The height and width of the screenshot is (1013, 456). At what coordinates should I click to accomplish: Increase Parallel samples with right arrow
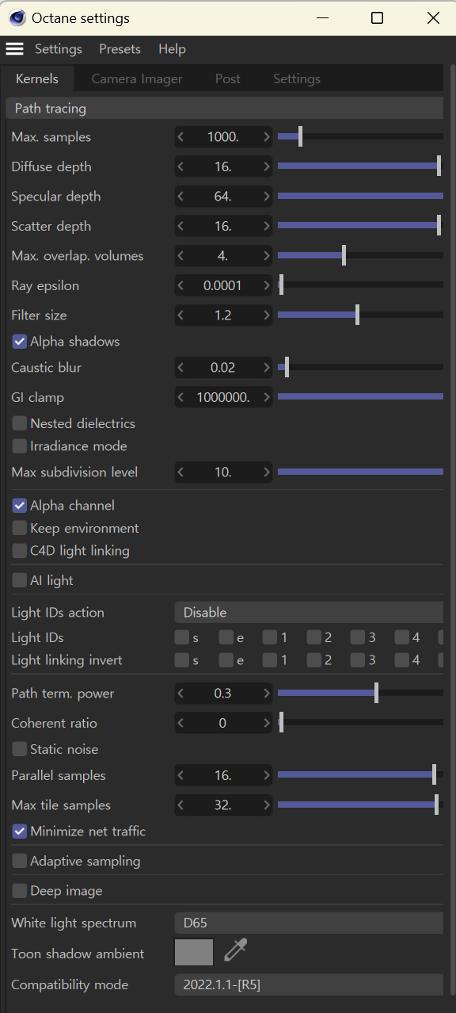(x=266, y=776)
